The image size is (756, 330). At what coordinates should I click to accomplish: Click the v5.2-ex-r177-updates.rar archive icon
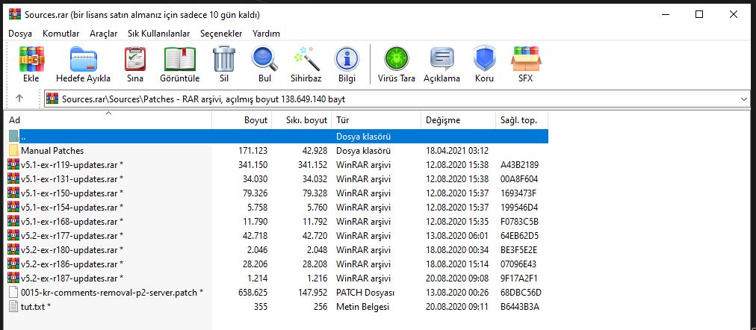click(13, 236)
